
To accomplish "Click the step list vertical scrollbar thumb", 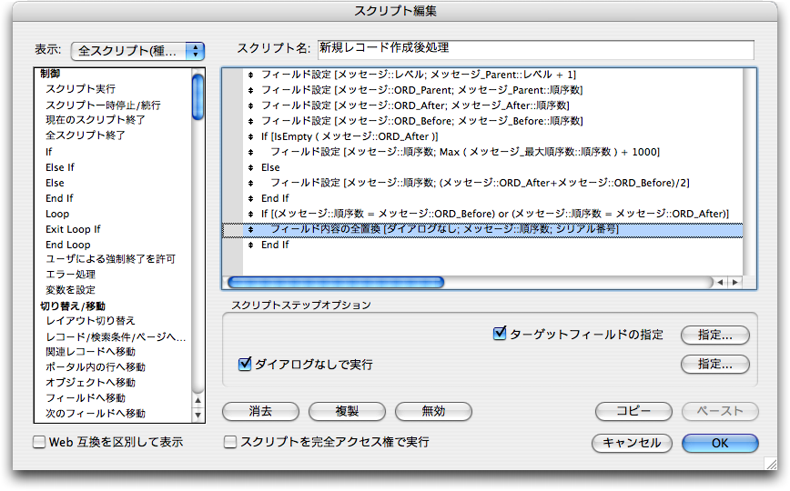I will [198, 96].
